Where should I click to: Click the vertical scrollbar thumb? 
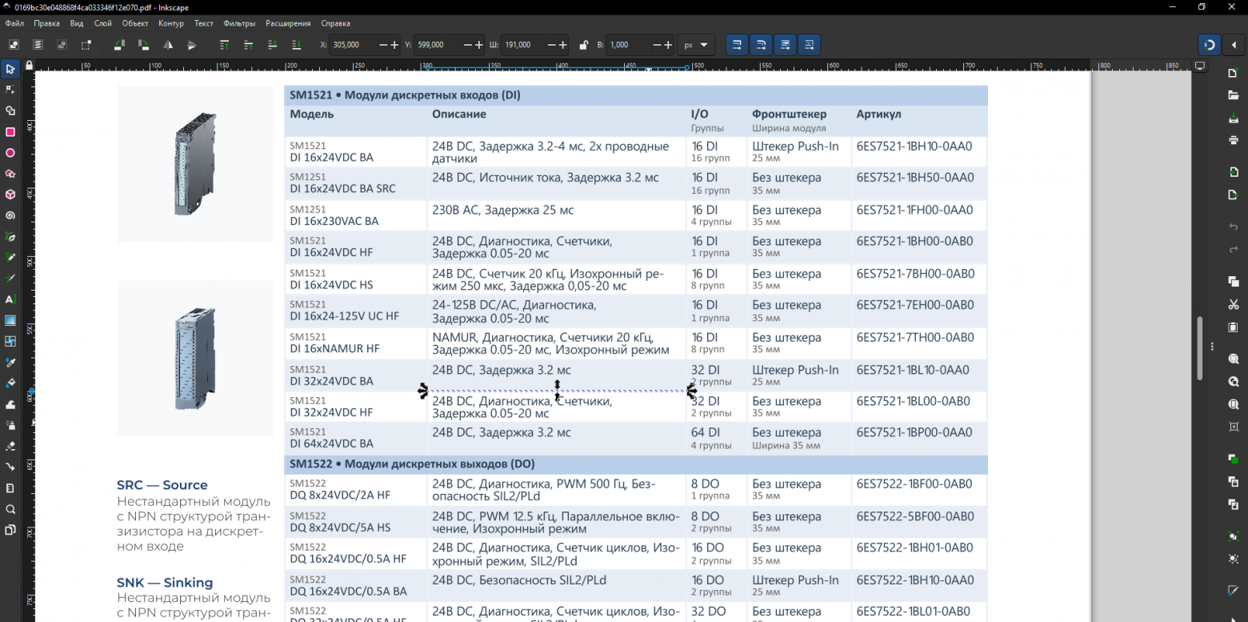click(1199, 348)
